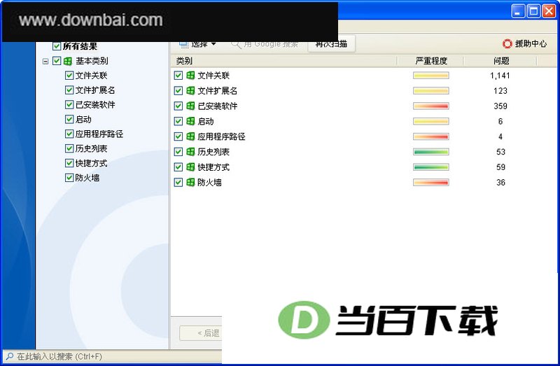
Task: Collapse the 基本类别 tree node
Action: [x=45, y=61]
